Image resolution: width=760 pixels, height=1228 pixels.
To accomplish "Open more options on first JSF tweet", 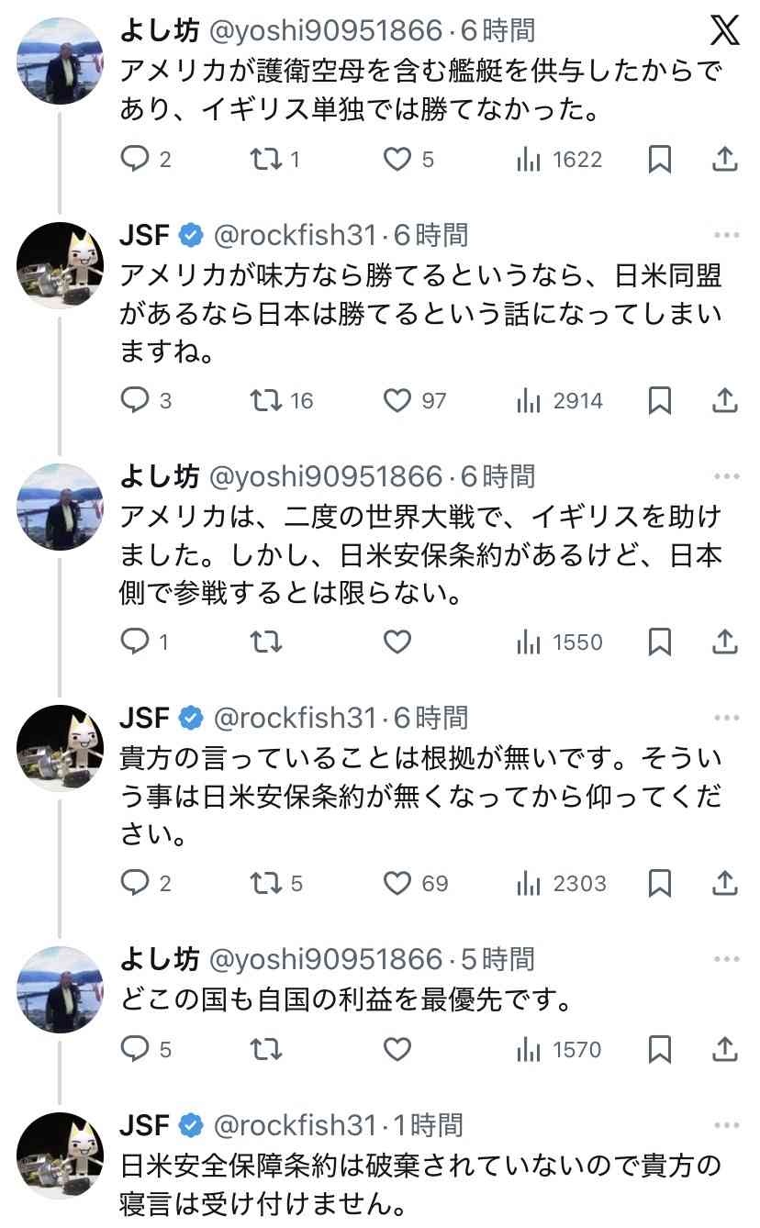I will [x=726, y=236].
